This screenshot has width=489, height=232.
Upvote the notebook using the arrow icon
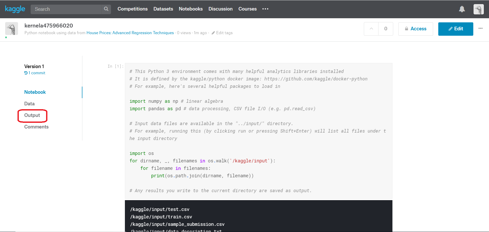(x=371, y=29)
